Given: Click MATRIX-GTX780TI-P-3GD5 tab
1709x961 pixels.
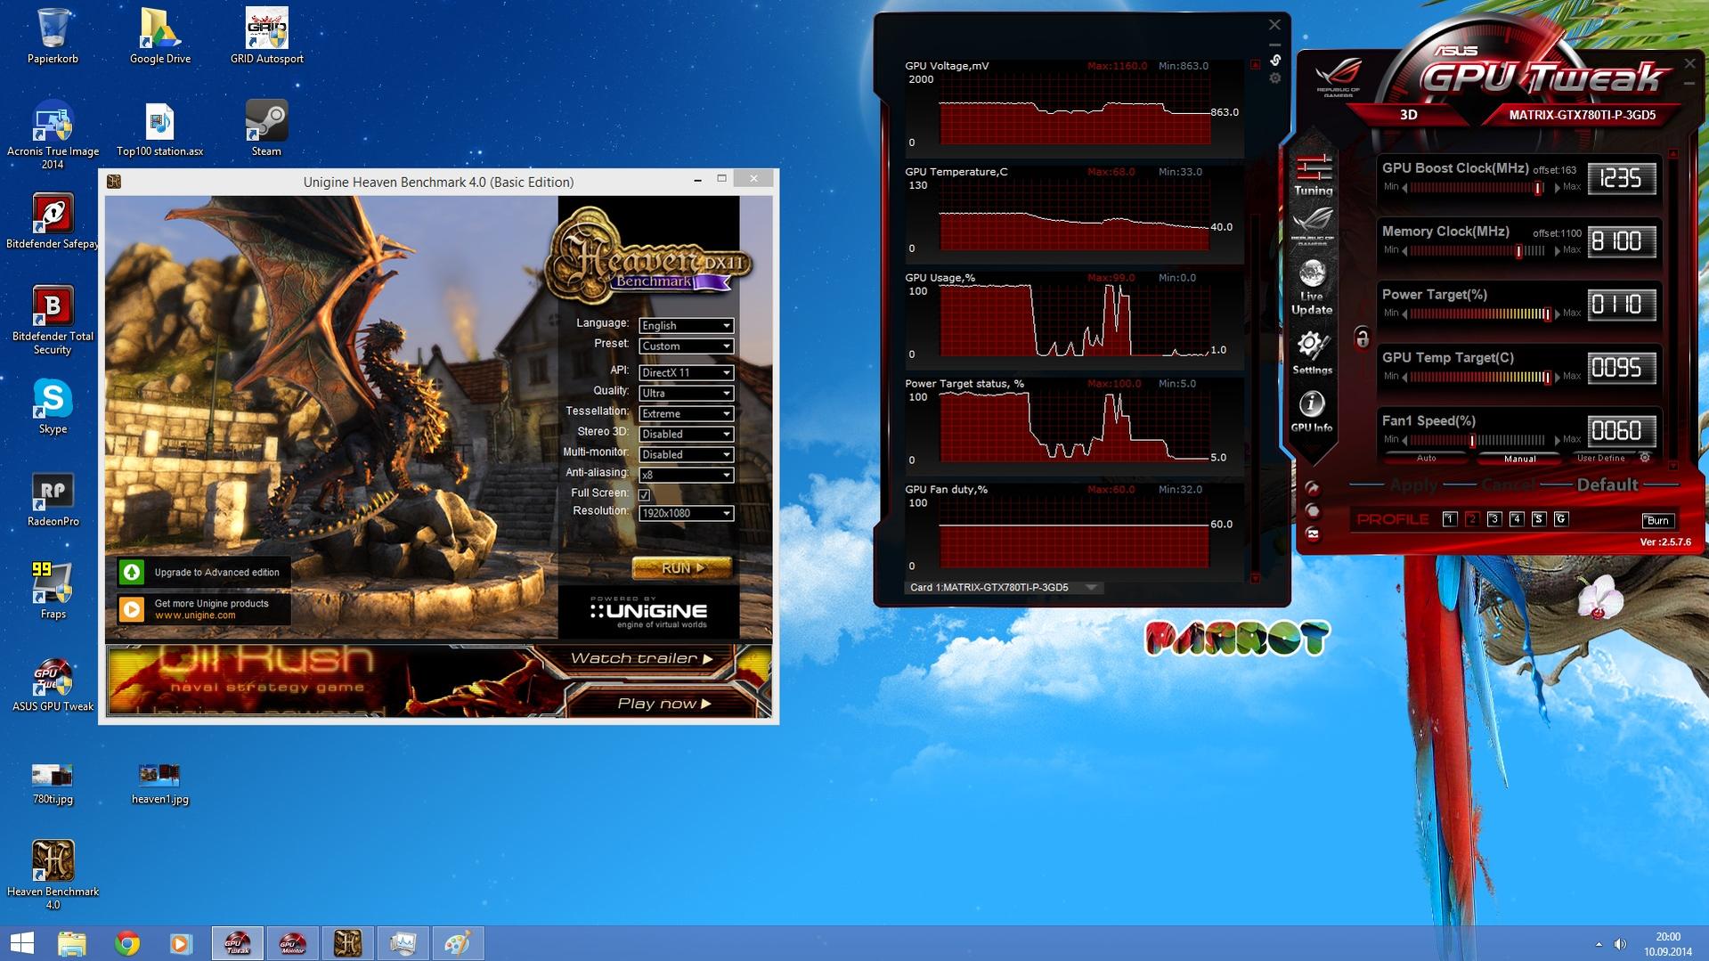Looking at the screenshot, I should click(x=1582, y=115).
